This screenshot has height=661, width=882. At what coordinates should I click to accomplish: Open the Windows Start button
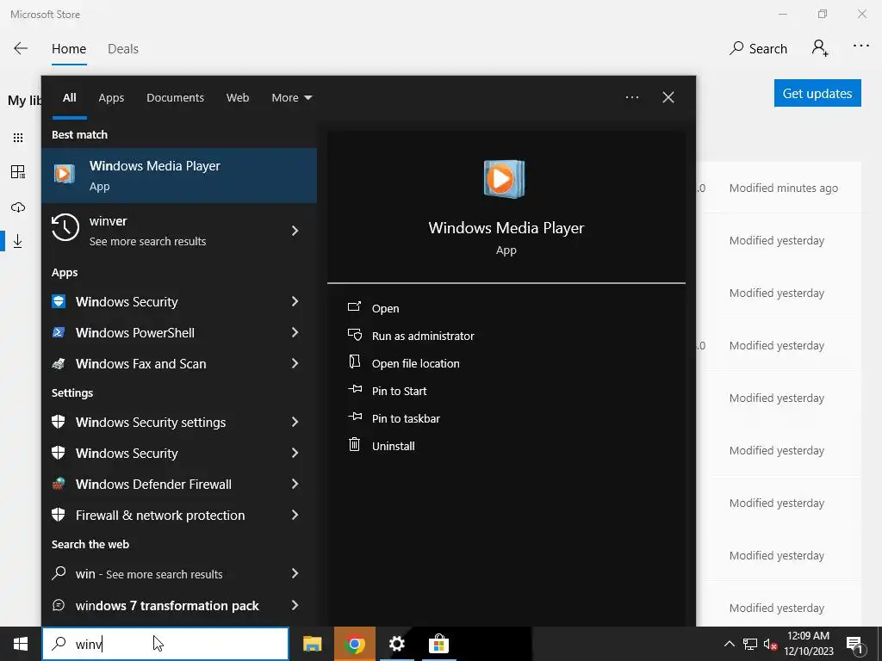[x=21, y=644]
